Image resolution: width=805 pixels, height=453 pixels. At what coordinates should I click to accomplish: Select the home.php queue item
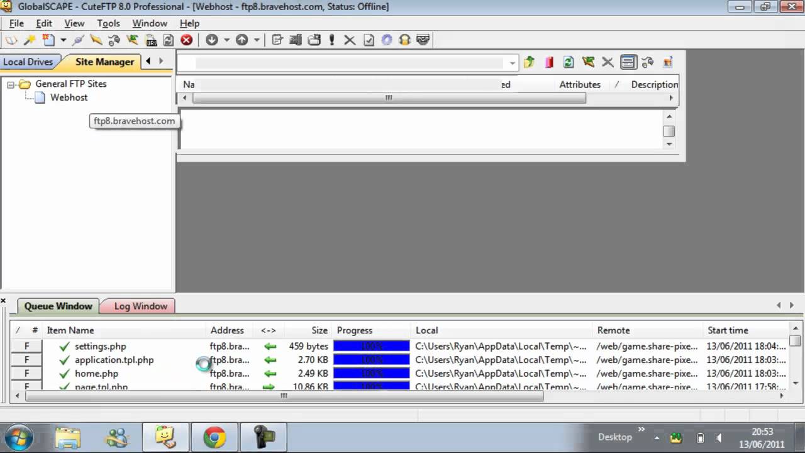point(96,374)
